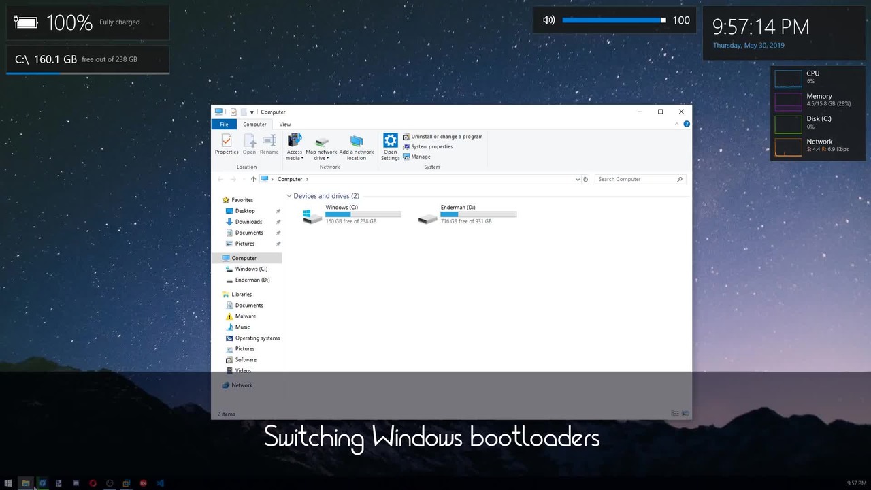
Task: Open the Access media dropdown
Action: point(295,147)
